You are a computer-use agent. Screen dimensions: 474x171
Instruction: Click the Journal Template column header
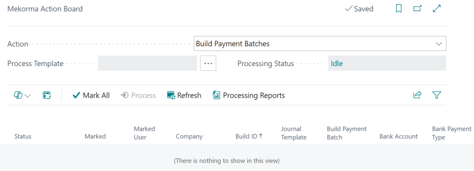tap(294, 133)
